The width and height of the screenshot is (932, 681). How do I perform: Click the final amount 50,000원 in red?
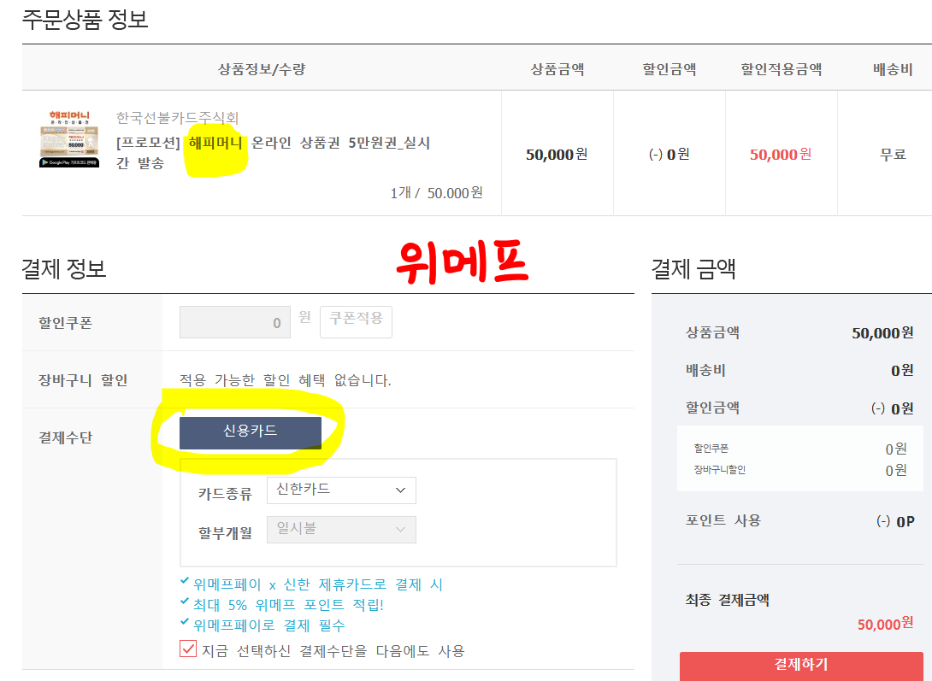pyautogui.click(x=885, y=624)
